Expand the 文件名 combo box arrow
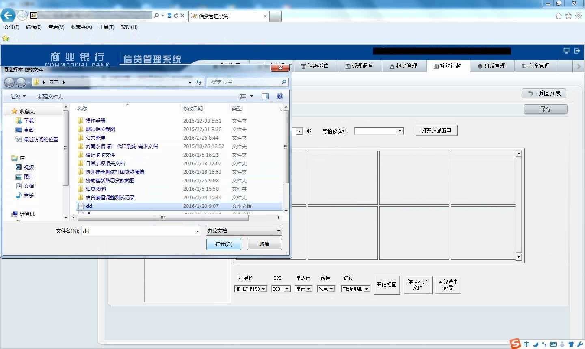585x349 pixels. pos(197,231)
